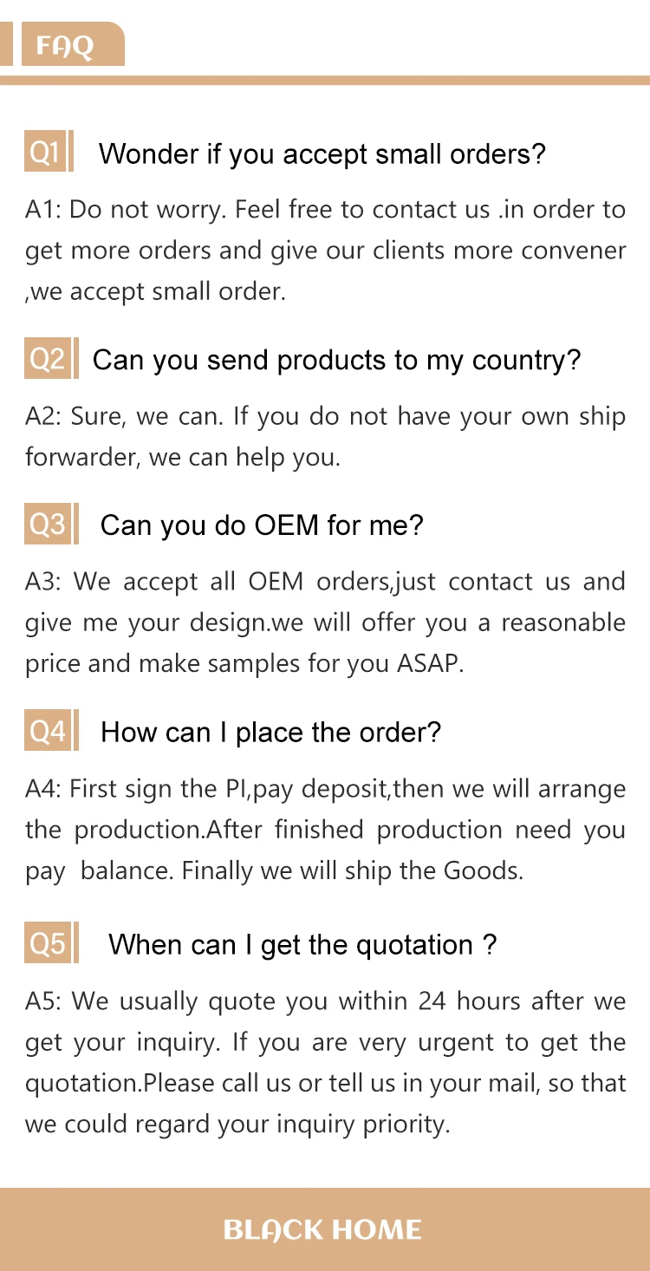
Task: Click 'When can I get the quotation ?'
Action: point(302,944)
